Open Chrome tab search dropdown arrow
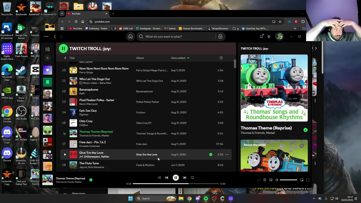The image size is (361, 203). click(x=62, y=14)
